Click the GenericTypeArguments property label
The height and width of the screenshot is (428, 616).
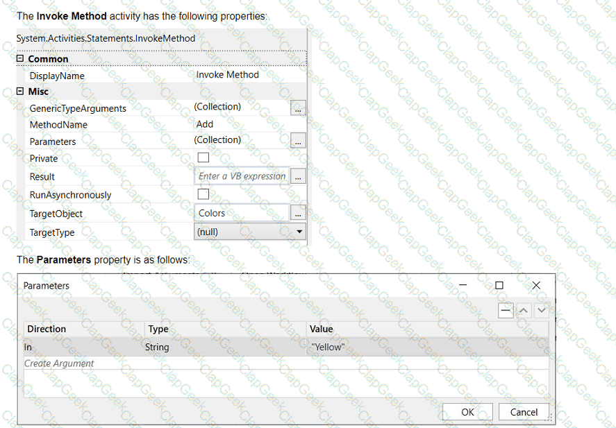(x=78, y=108)
